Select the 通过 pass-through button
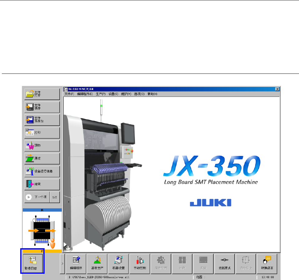299x280 pixels. (x=42, y=159)
